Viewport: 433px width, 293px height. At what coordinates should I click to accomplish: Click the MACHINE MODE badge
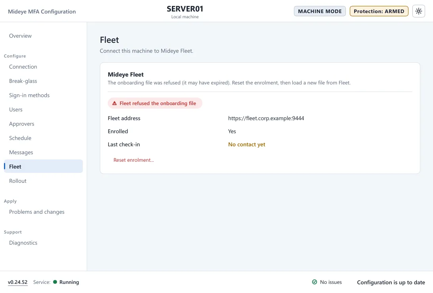[320, 11]
